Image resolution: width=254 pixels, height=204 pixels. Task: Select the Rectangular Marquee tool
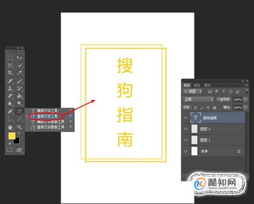tap(10, 58)
